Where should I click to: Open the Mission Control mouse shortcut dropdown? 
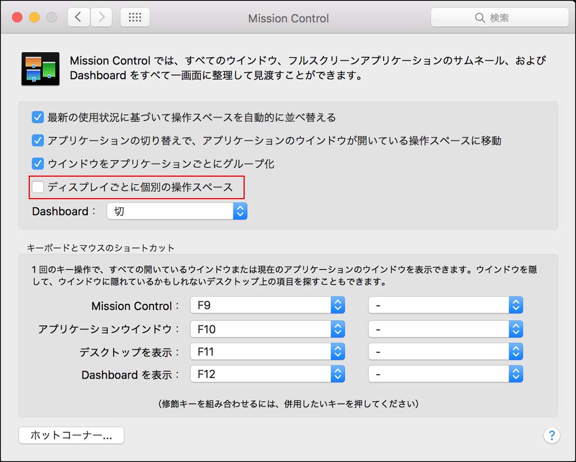coord(445,305)
